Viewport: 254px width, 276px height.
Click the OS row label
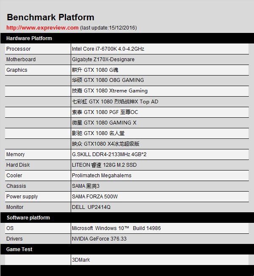(10, 228)
